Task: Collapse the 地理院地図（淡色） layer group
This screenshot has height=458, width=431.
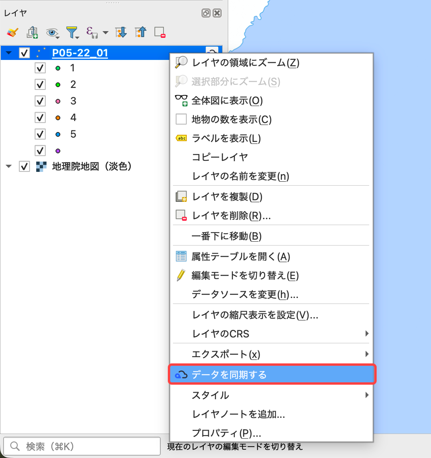Action: pos(9,166)
